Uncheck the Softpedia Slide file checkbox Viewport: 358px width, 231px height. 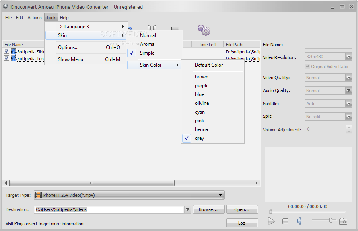point(7,51)
